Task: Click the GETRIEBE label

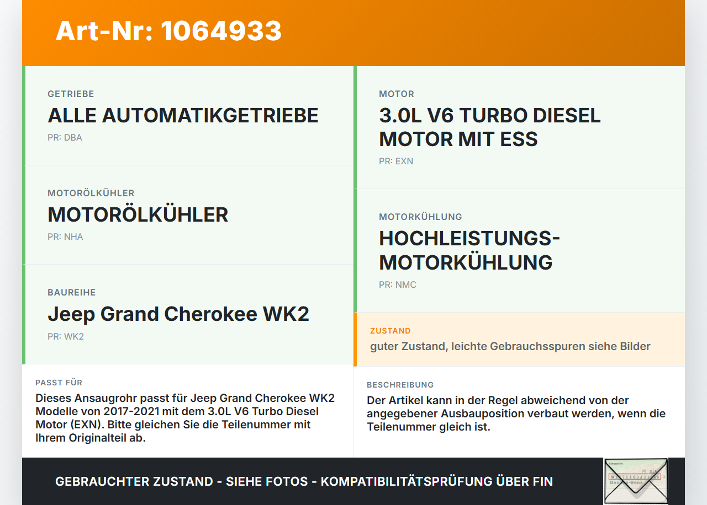Action: tap(71, 94)
